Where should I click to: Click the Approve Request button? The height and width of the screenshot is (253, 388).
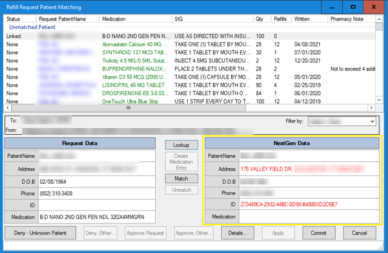[145, 233]
